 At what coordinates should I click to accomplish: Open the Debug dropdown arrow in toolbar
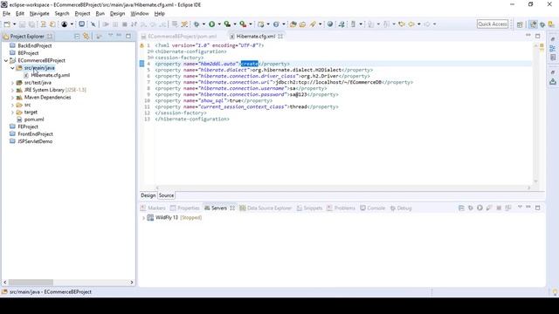tap(204, 24)
